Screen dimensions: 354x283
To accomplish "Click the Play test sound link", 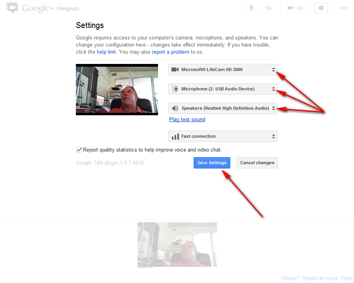I will 187,120.
